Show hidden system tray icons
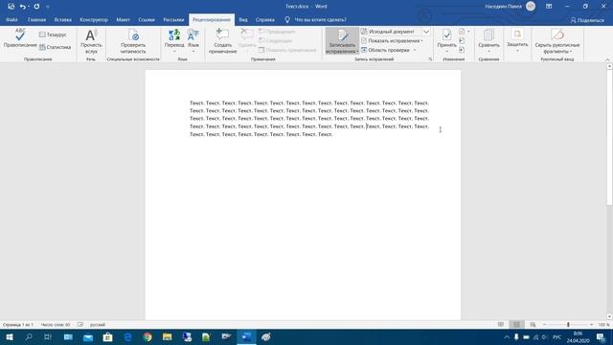Viewport: 613px width, 345px height. click(507, 336)
